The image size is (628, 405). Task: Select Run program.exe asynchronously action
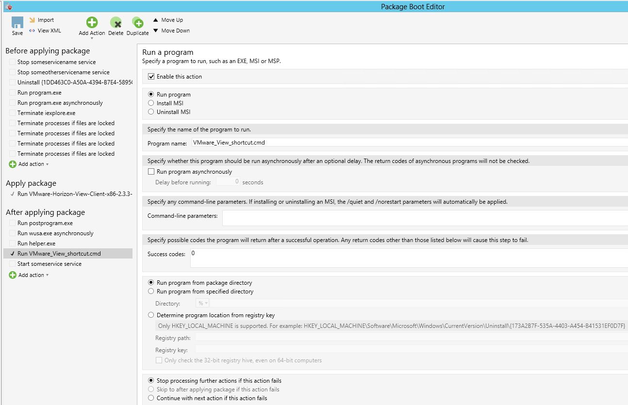pyautogui.click(x=60, y=103)
